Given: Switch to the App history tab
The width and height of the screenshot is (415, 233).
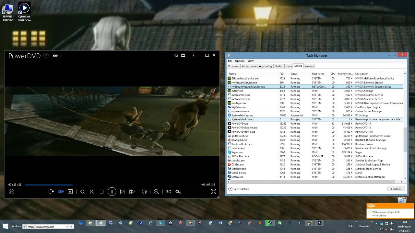Looking at the screenshot, I should 266,66.
